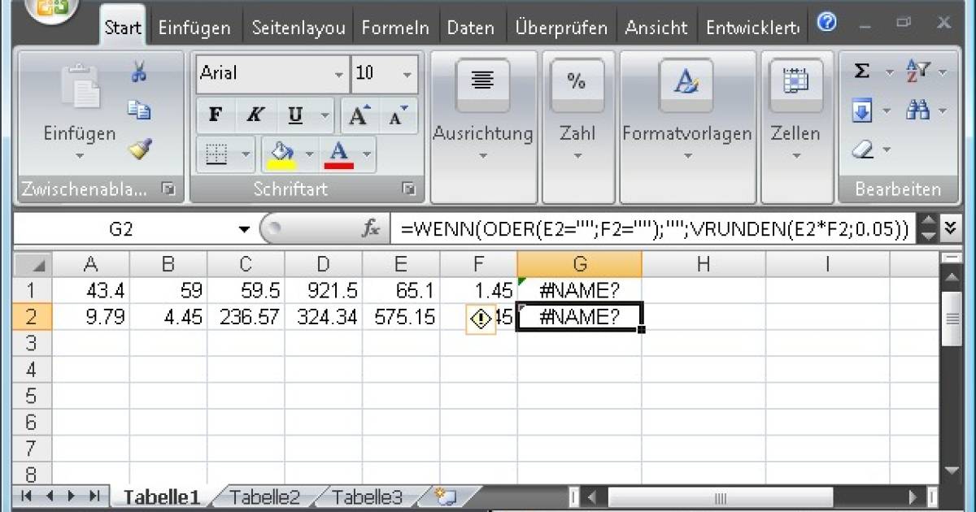Click the Clear eraser icon
Image resolution: width=976 pixels, height=512 pixels.
[861, 150]
